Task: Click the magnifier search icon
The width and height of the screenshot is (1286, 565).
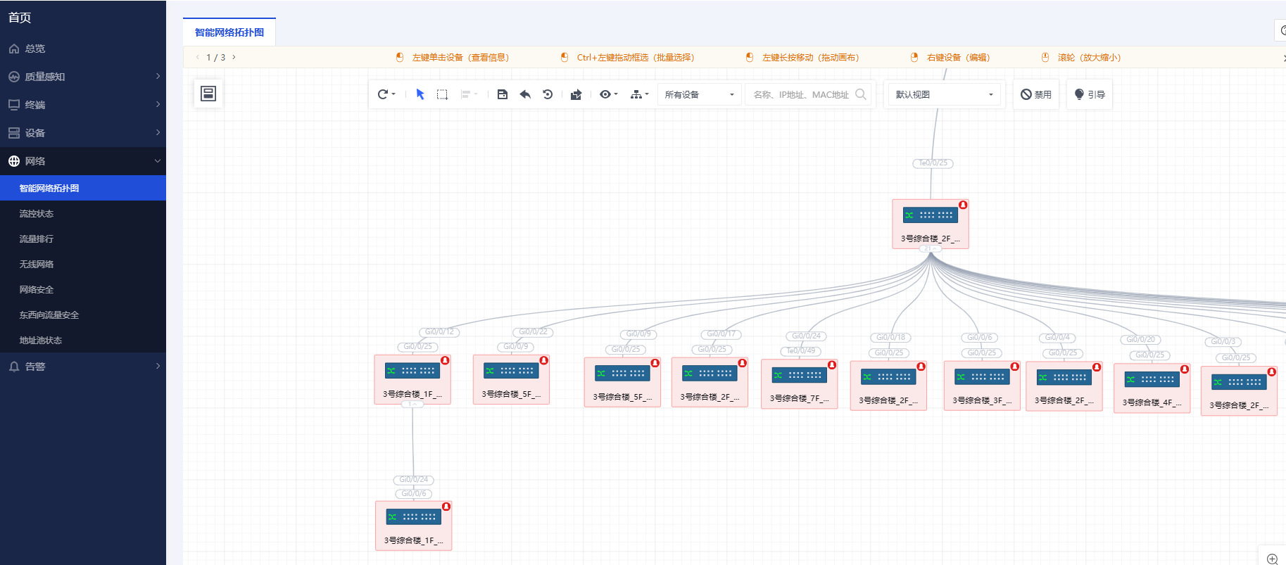Action: click(x=861, y=94)
